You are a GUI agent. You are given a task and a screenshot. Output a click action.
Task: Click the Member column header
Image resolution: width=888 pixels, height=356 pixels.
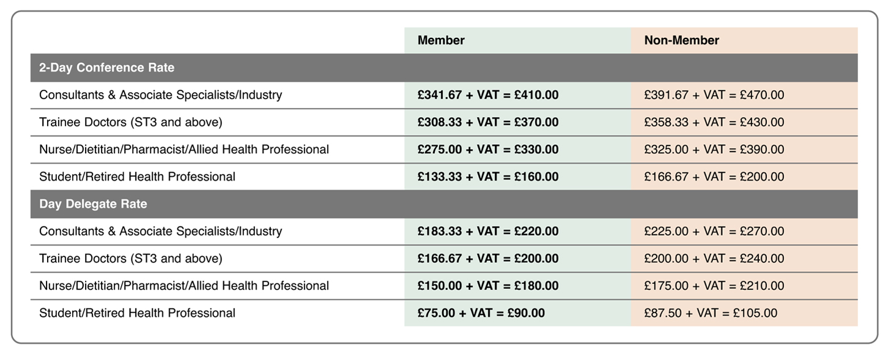pos(441,40)
